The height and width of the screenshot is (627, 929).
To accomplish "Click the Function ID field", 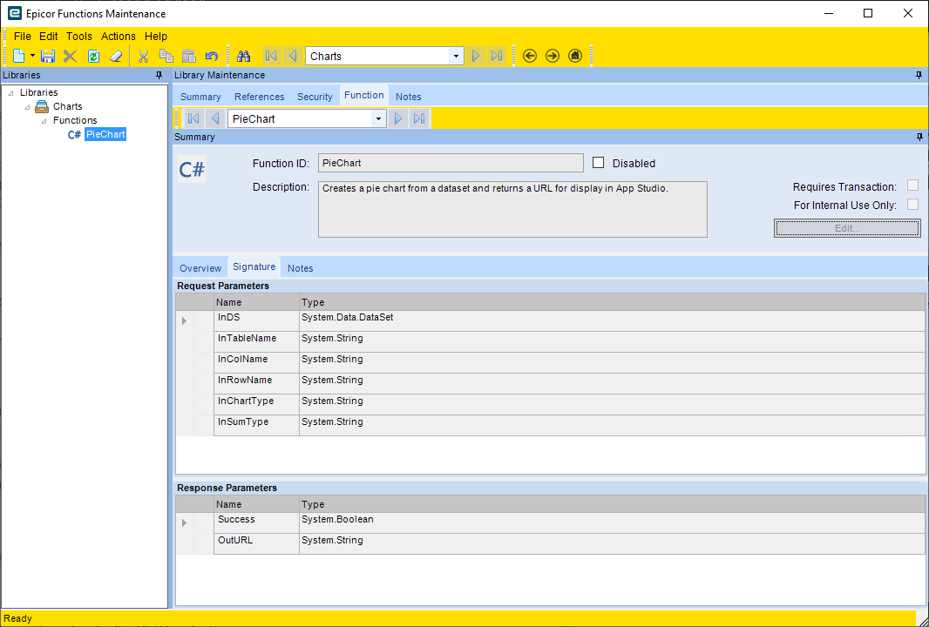I will pos(451,163).
